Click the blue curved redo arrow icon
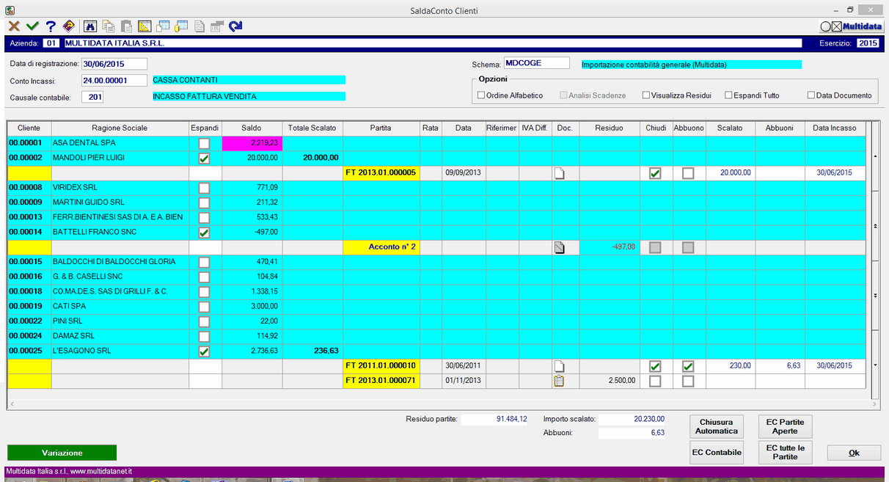Image resolution: width=889 pixels, height=482 pixels. pos(235,26)
